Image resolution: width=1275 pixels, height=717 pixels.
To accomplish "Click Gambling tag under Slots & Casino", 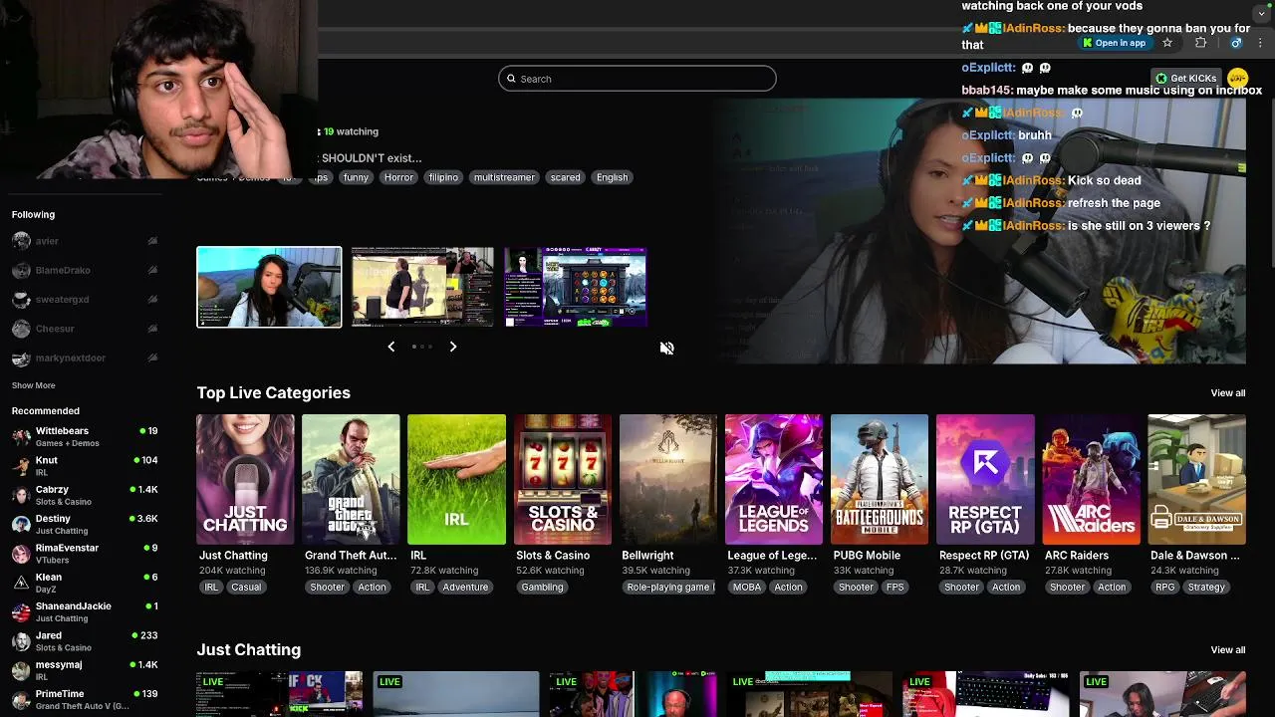I will (x=542, y=588).
